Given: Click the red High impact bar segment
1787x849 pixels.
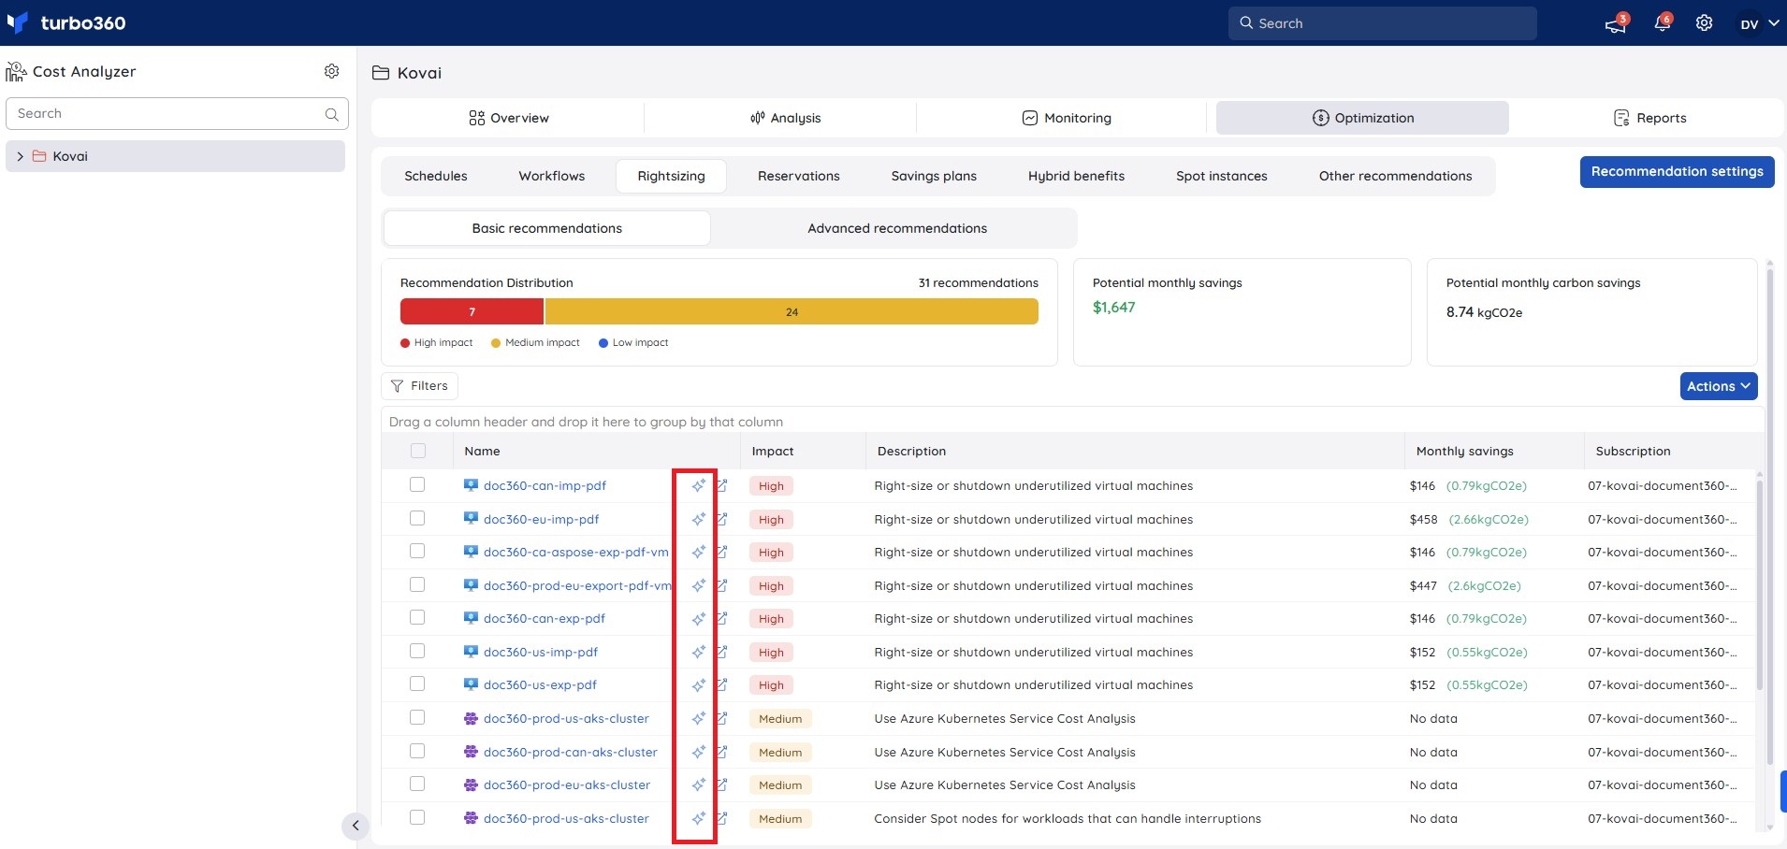Looking at the screenshot, I should (x=472, y=311).
